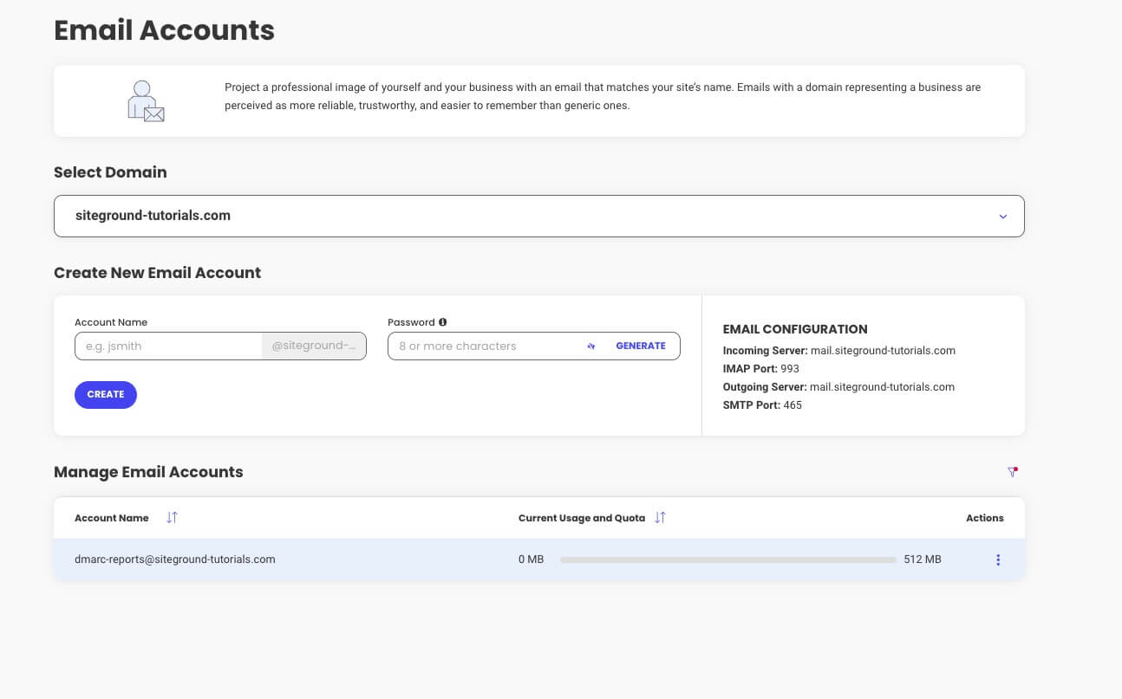
Task: Click the GENERATE password button
Action: coord(641,346)
